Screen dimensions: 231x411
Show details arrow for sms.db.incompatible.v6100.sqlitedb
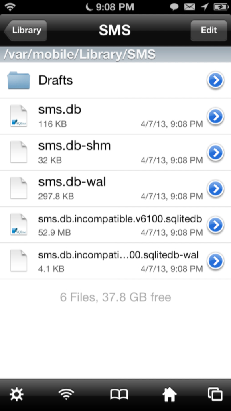[x=215, y=225]
